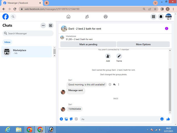Open the $1,200 - 2 bed 2 bath listing
Image resolution: width=177 pixels, height=133 pixels.
79,39
